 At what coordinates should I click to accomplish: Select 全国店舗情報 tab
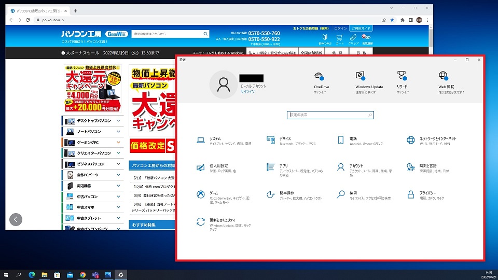pyautogui.click(x=311, y=52)
